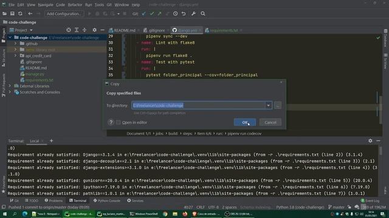Open Terminal panel settings gear
Viewport: 389px width, 218px height.
click(x=370, y=140)
